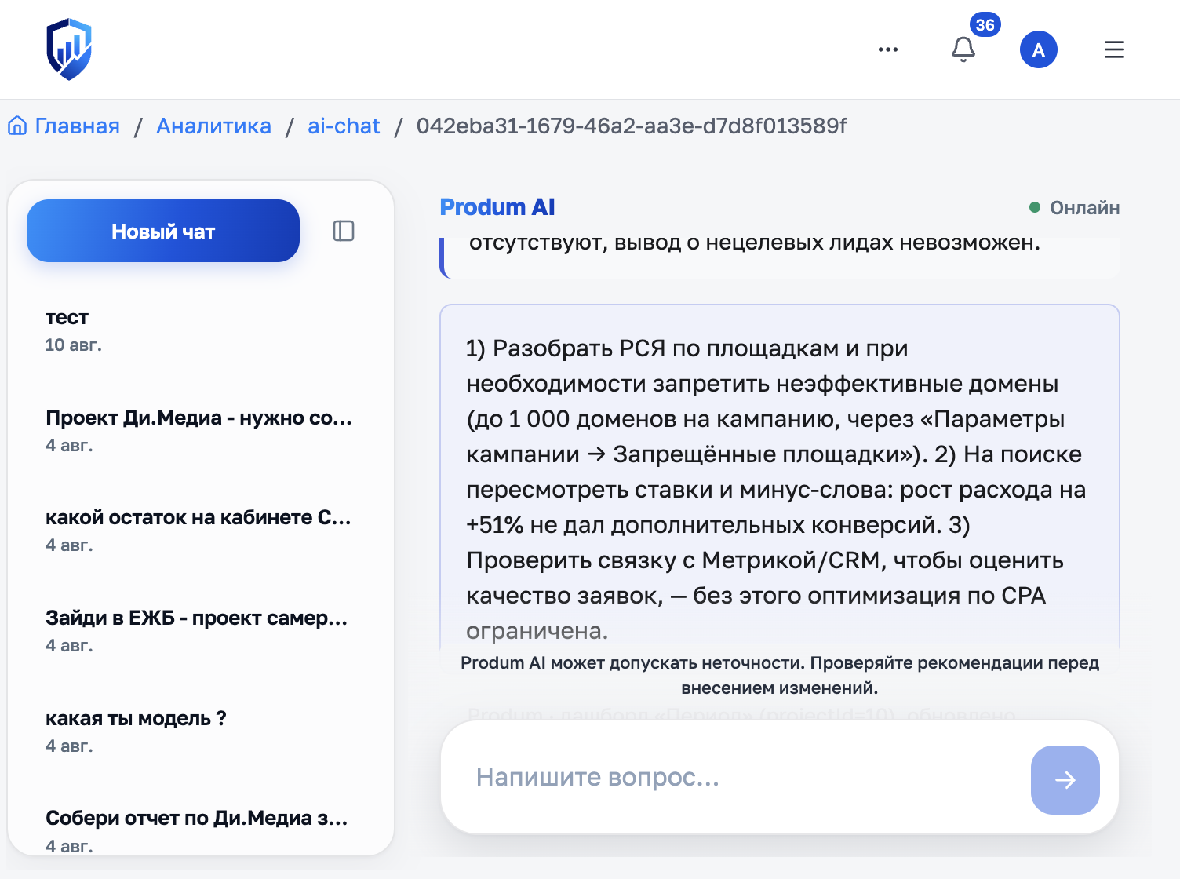Open the user avatar A menu

pos(1039,49)
